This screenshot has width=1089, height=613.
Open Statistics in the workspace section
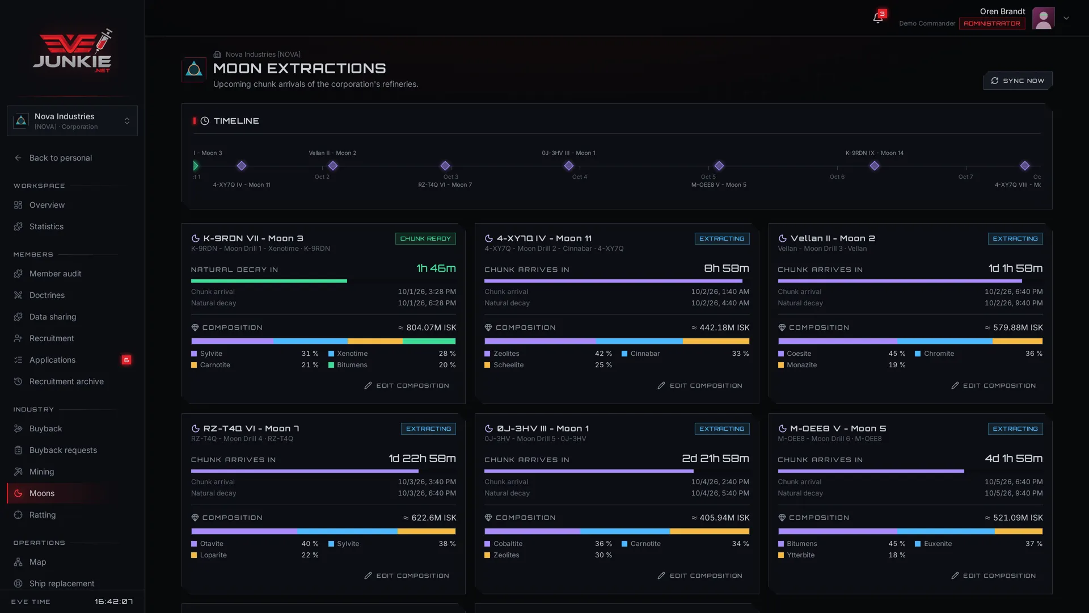point(72,226)
